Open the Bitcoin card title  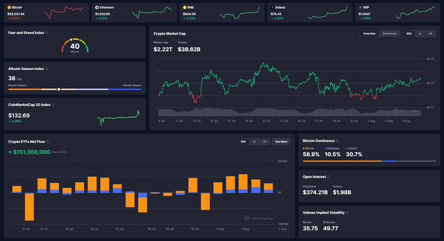click(x=17, y=7)
